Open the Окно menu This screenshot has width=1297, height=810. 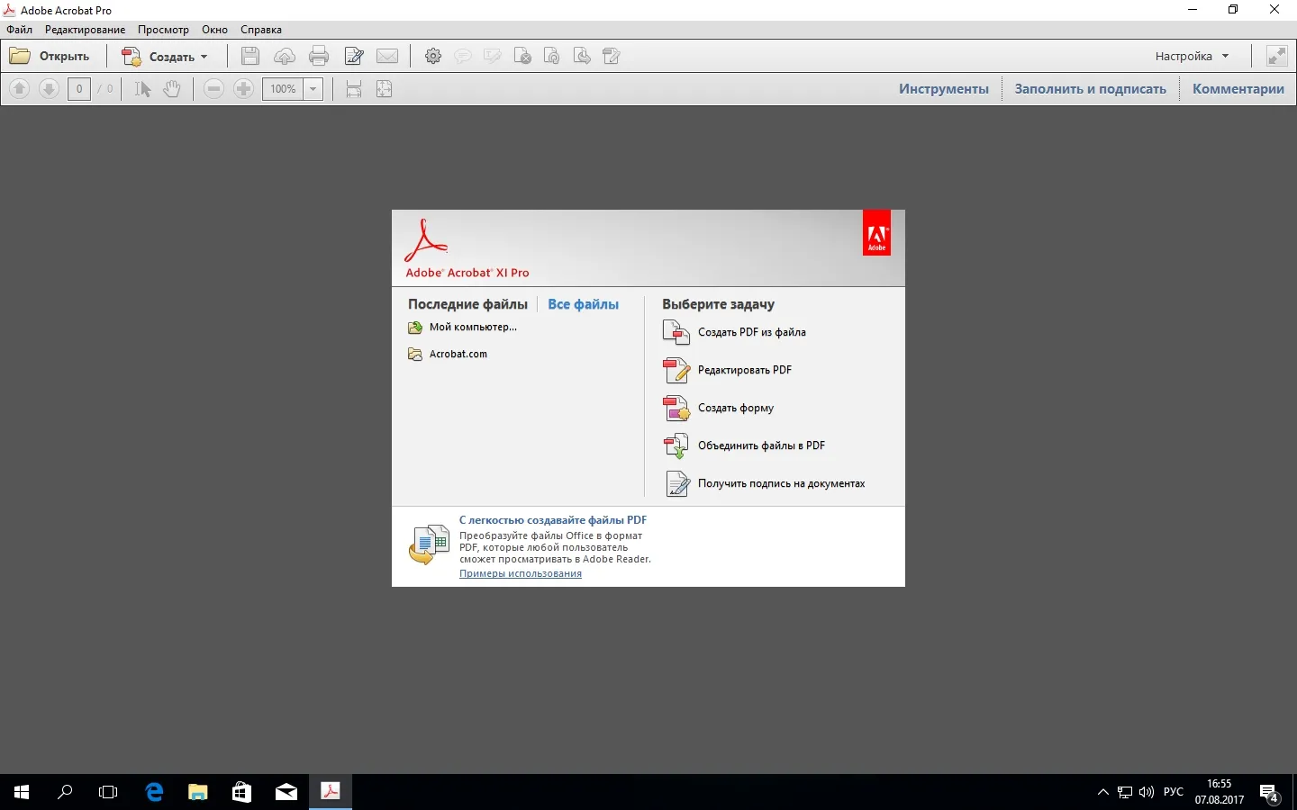(214, 30)
